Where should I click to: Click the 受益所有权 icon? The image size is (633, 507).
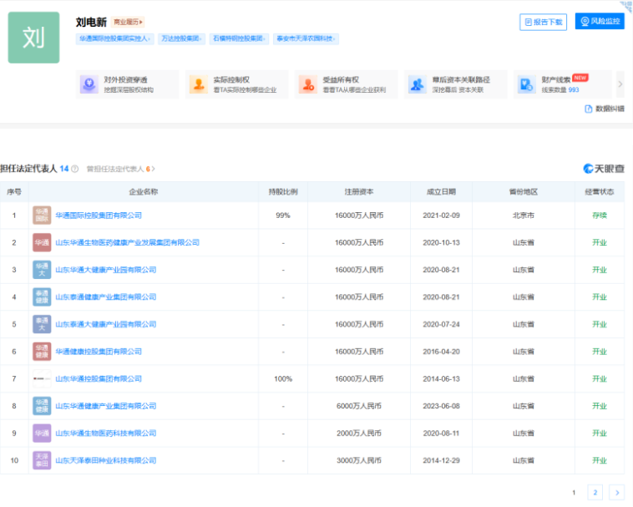308,84
